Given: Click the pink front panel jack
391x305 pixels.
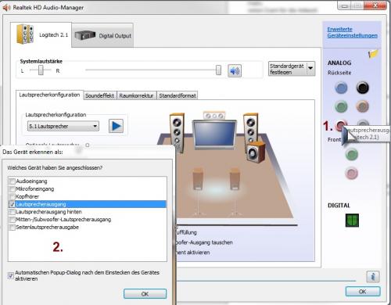Looking at the screenshot, I should click(x=352, y=174).
